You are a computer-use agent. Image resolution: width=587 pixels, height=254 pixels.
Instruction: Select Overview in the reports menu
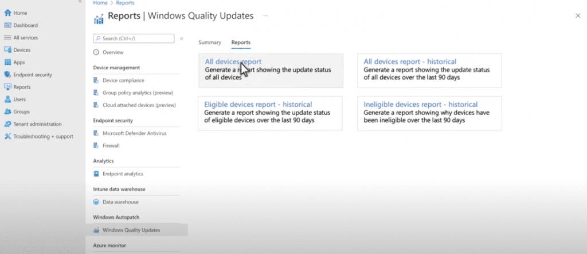[x=113, y=52]
